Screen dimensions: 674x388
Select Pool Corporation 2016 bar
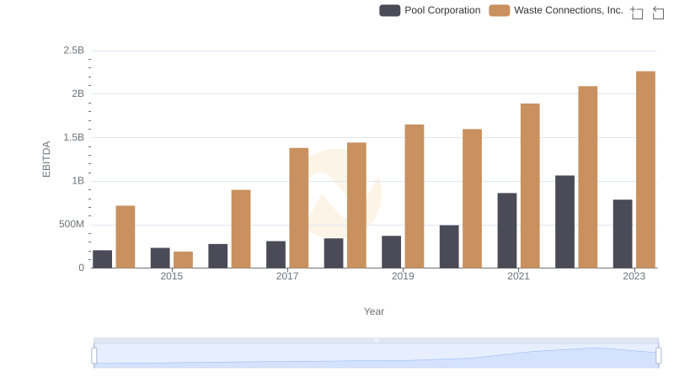[x=218, y=256]
